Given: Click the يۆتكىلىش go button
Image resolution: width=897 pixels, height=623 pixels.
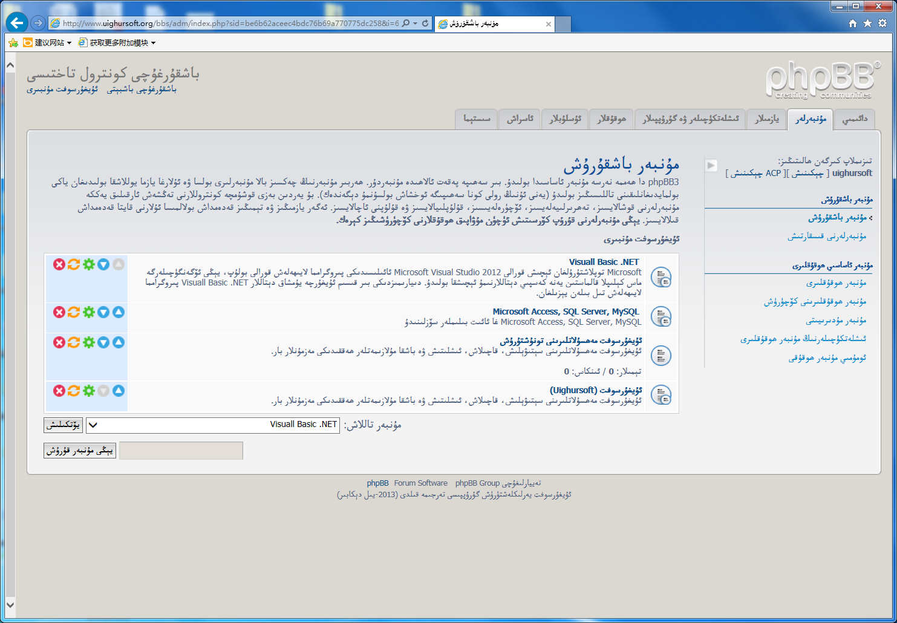Looking at the screenshot, I should (64, 425).
